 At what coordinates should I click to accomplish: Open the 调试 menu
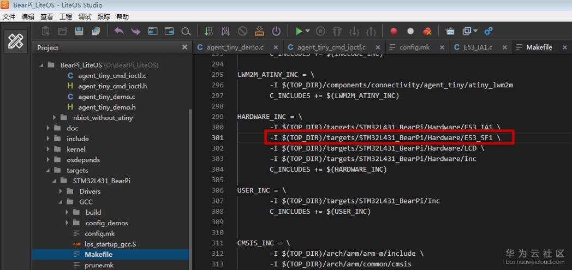click(85, 16)
